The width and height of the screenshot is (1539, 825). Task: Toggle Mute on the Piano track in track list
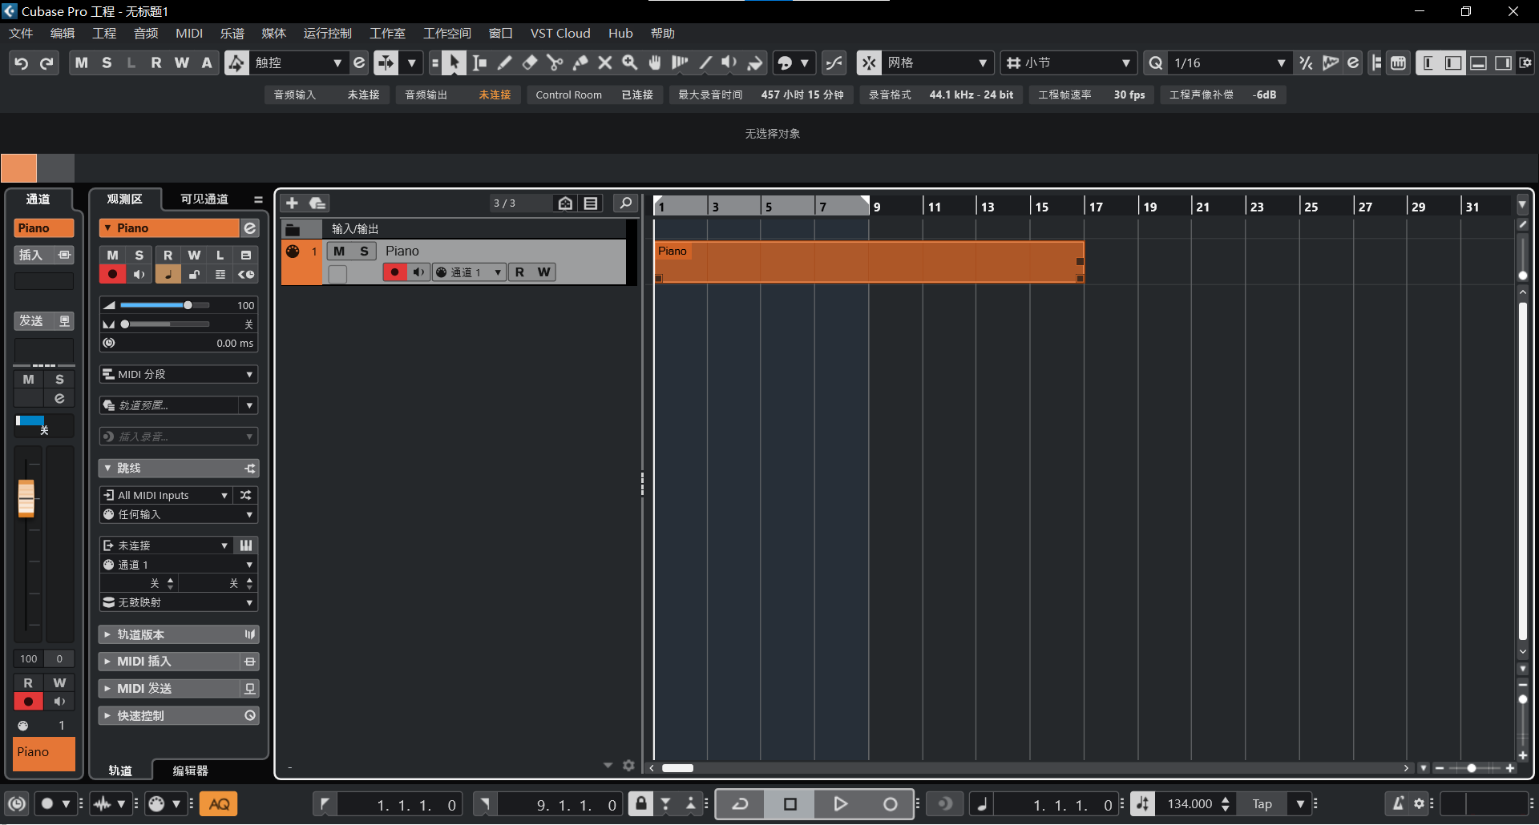point(339,252)
